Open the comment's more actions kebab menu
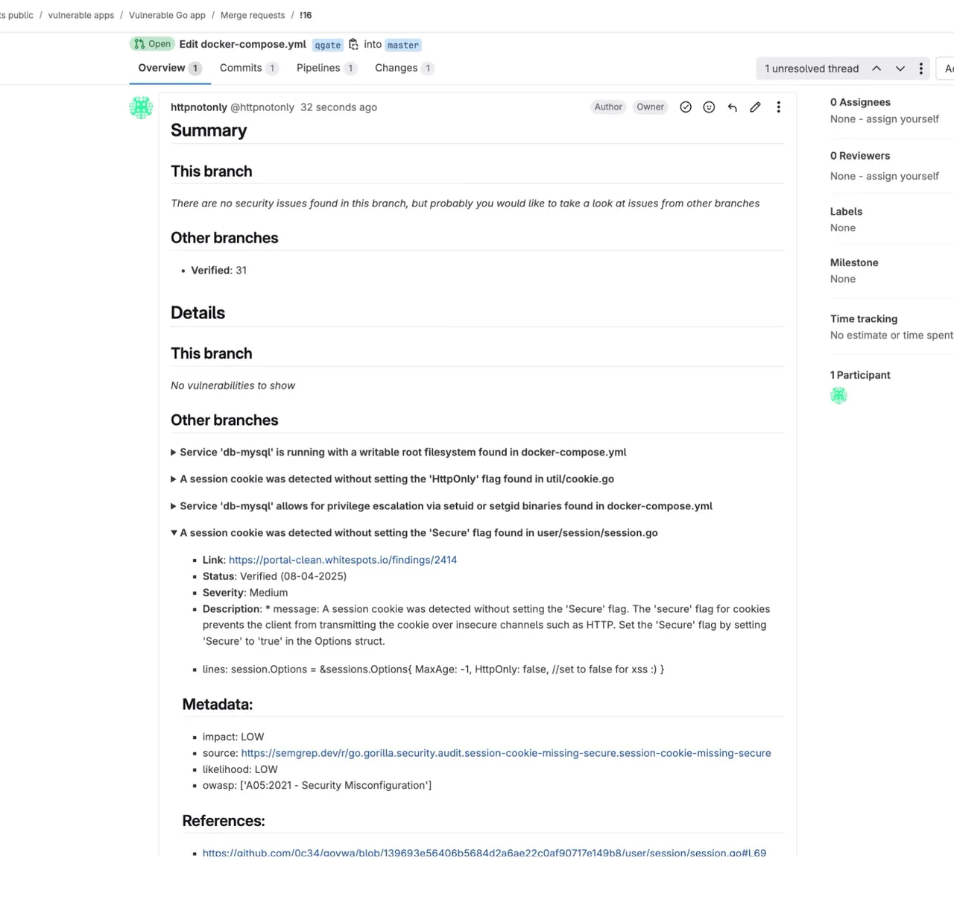Viewport: 954px width, 917px height. pyautogui.click(x=778, y=107)
